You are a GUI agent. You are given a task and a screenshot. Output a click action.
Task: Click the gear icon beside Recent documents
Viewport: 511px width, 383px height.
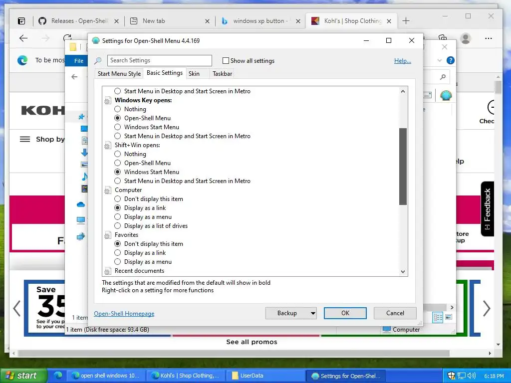pos(108,271)
